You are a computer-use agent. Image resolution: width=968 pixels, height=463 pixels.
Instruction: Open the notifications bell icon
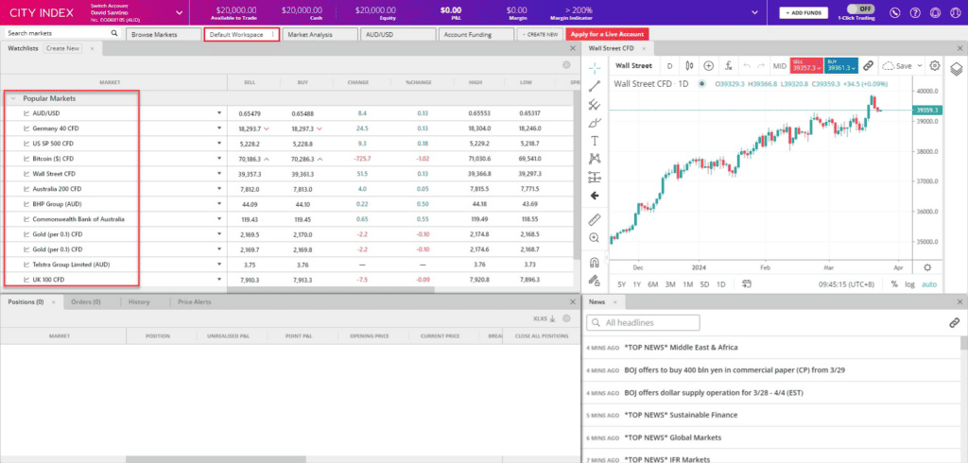[x=935, y=12]
